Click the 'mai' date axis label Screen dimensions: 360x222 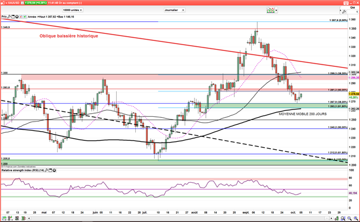pyautogui.click(x=44, y=212)
